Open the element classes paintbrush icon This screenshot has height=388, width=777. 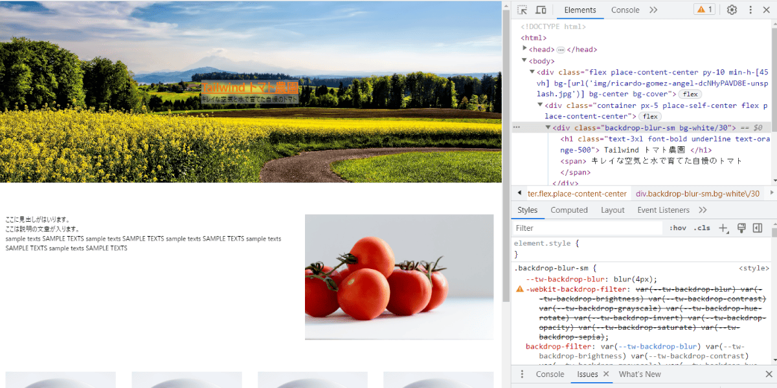point(742,228)
